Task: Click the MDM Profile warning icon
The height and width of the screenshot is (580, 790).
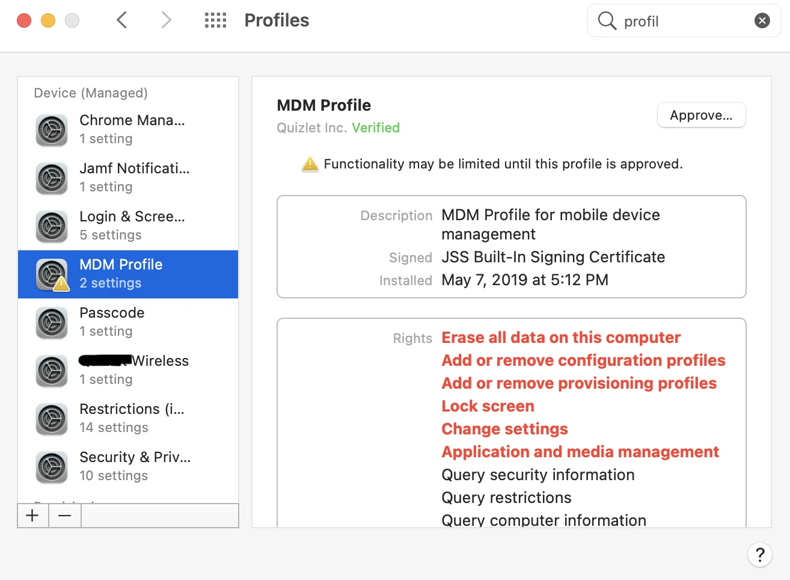Action: [x=61, y=284]
